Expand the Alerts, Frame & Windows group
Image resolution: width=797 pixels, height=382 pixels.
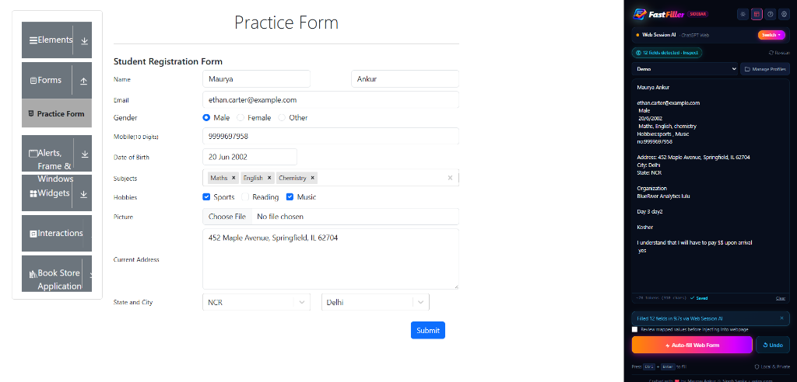[x=56, y=153]
